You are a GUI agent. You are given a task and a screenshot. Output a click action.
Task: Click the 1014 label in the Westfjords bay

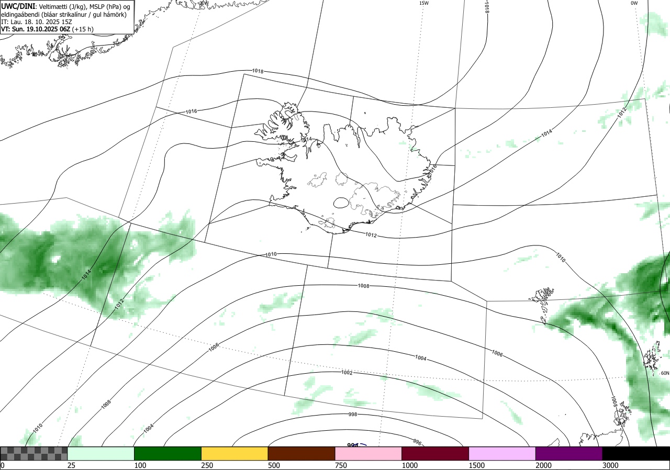(x=307, y=139)
